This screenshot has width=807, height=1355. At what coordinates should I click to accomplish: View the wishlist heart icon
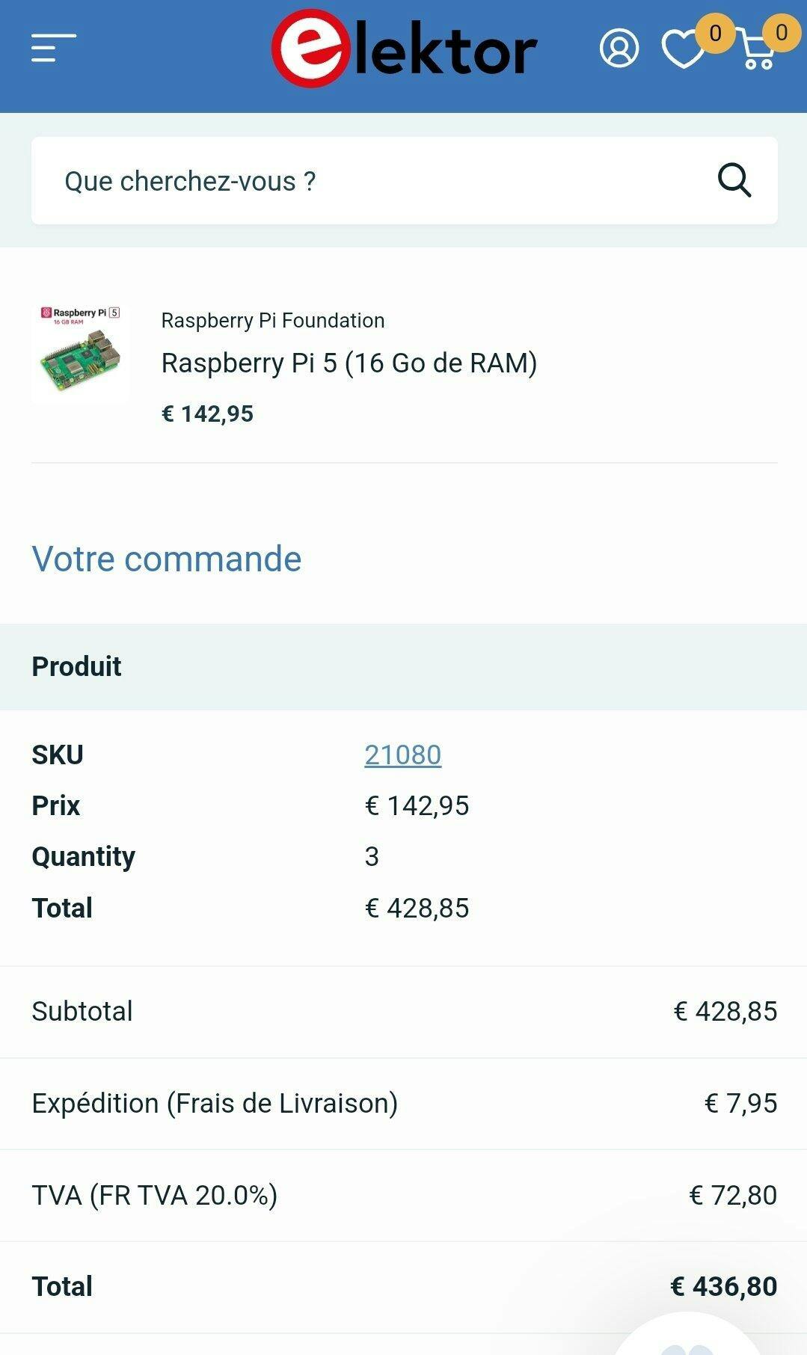(681, 51)
